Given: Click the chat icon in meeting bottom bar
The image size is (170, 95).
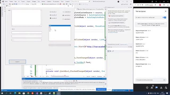Looking at the screenshot, I should point(156,88).
